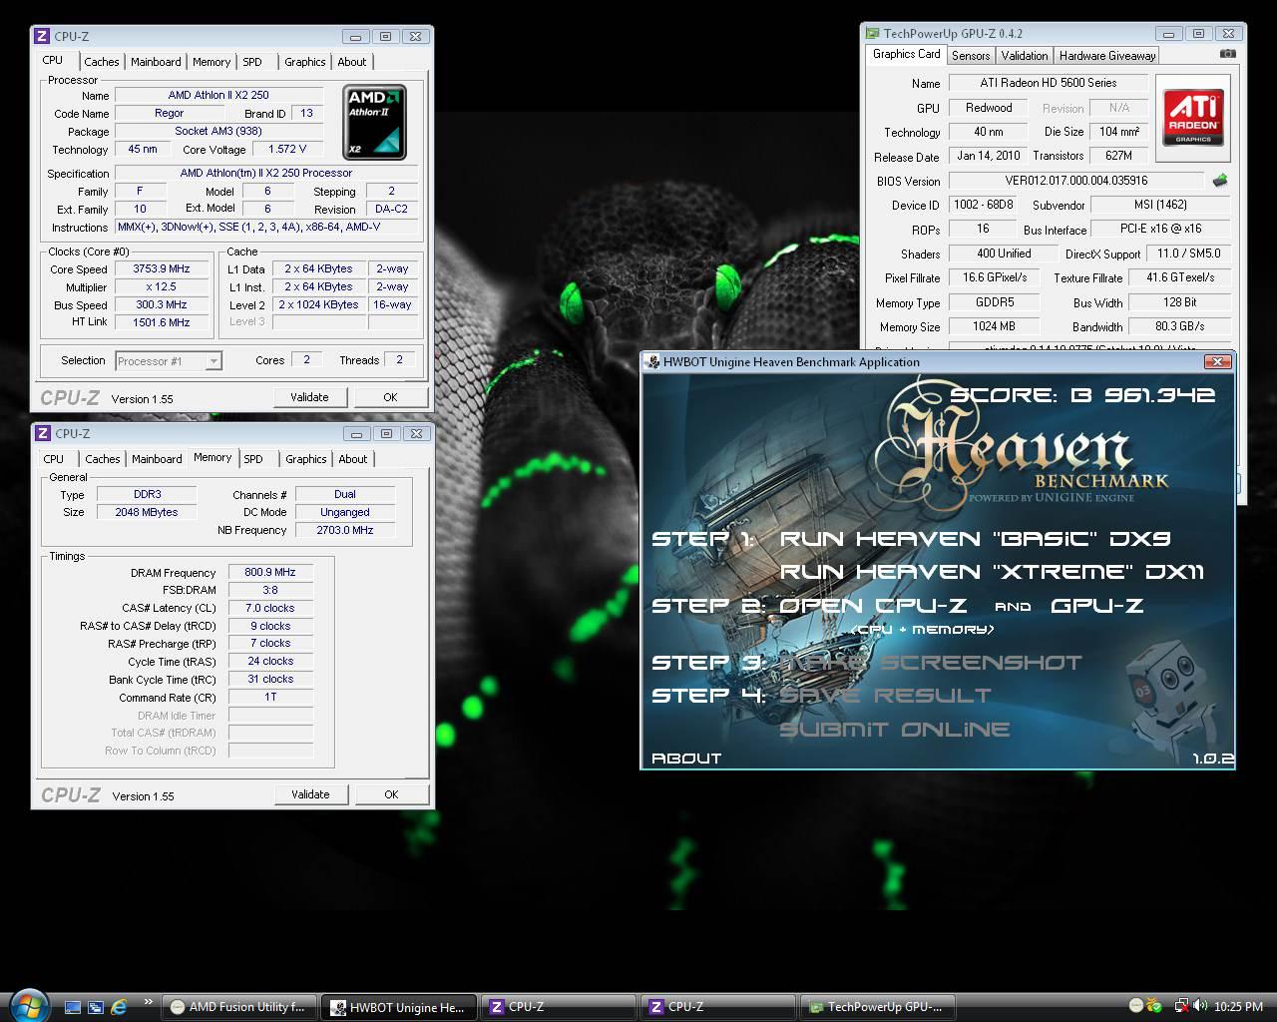Click the Core Speed value 3753.9 MHz
The height and width of the screenshot is (1022, 1277).
(x=162, y=268)
